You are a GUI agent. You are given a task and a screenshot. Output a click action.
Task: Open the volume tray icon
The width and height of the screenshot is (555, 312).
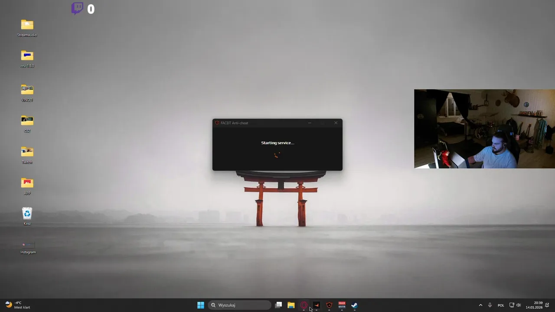coord(519,305)
